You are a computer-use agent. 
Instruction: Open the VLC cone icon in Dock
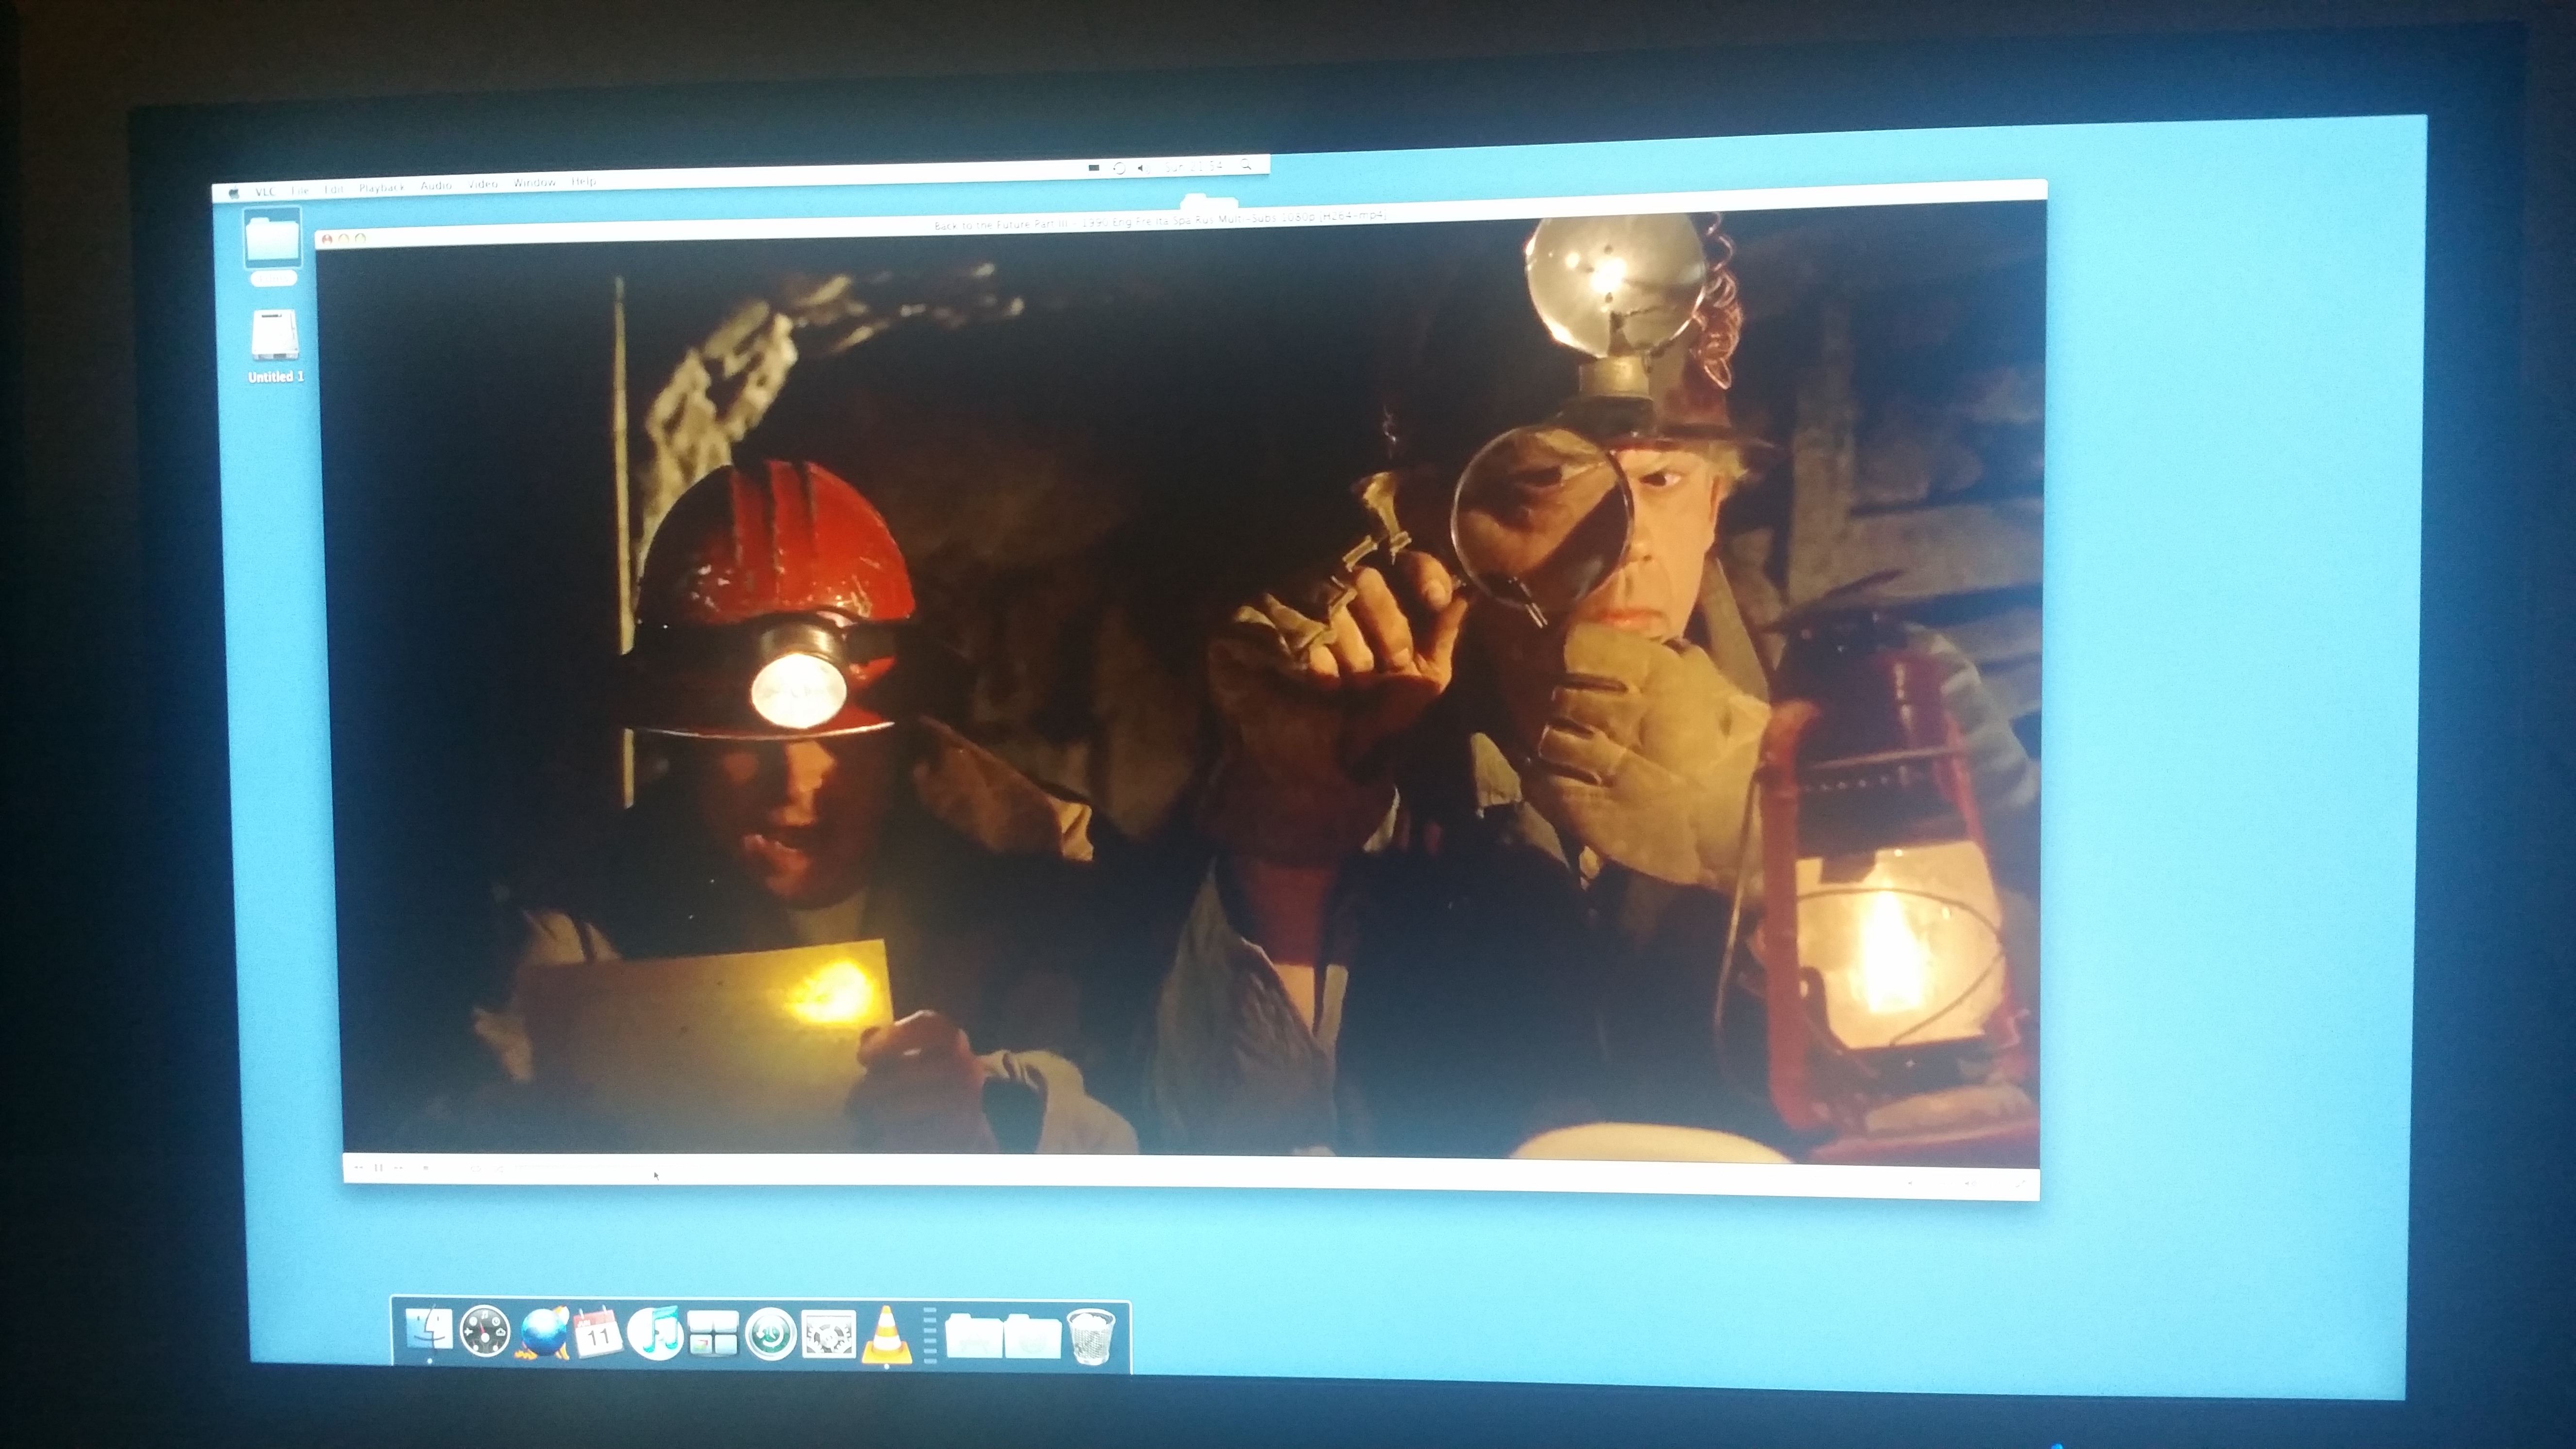click(x=886, y=1336)
